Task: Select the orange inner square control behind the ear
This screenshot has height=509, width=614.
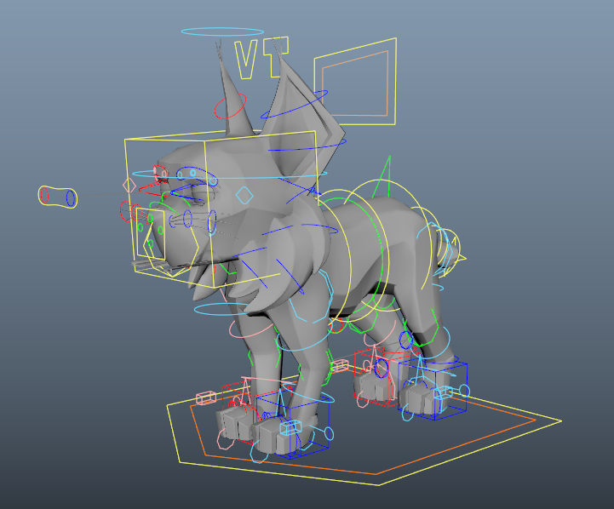Action: (355, 83)
